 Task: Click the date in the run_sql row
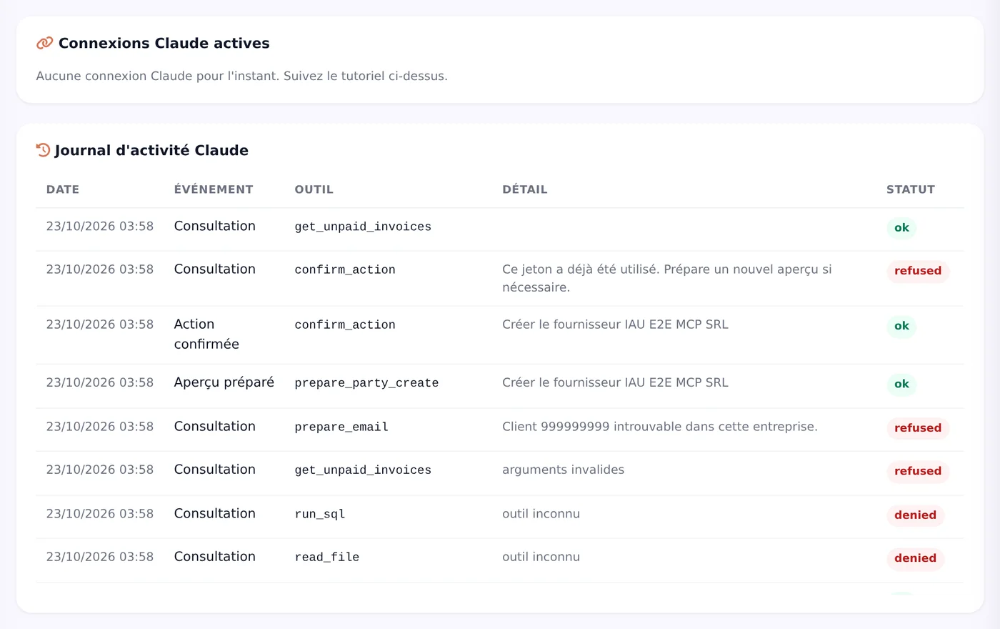click(x=100, y=514)
